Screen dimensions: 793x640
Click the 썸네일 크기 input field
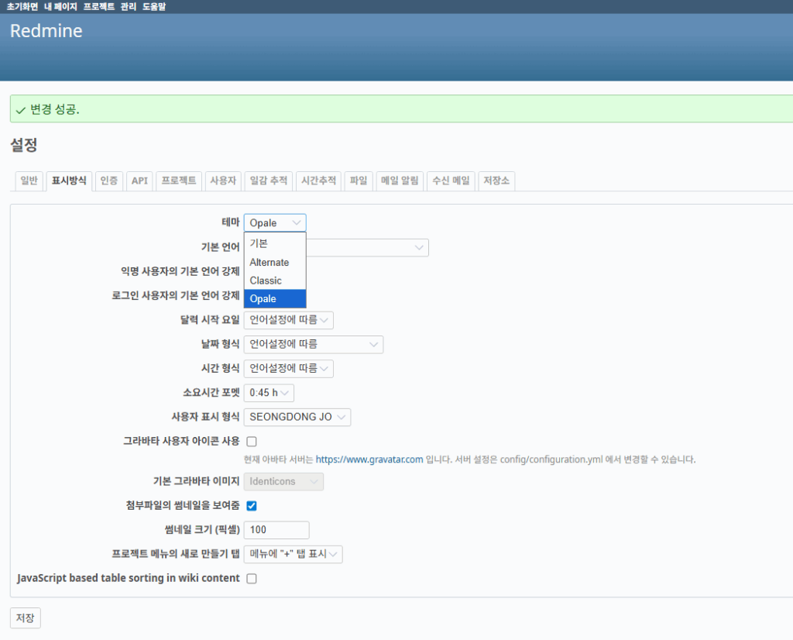tap(276, 530)
